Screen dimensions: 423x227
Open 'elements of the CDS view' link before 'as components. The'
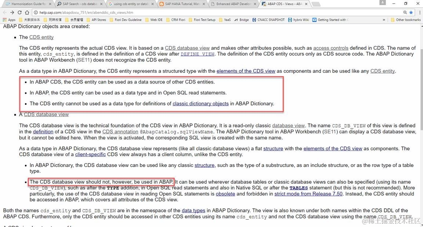[x=333, y=148]
